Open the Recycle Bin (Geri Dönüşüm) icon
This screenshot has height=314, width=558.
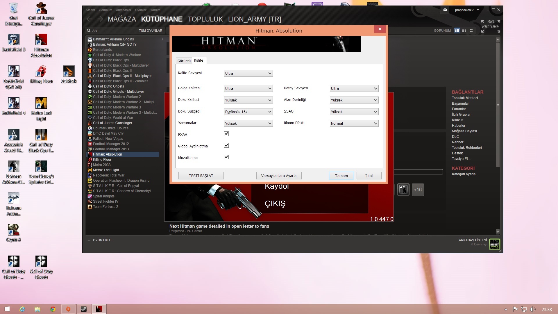click(14, 14)
